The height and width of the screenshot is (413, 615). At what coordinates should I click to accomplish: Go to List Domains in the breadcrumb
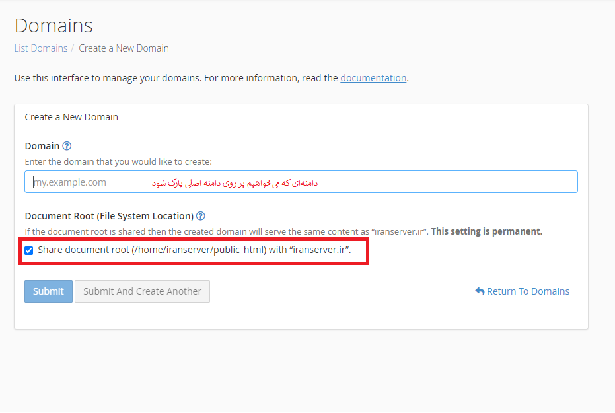pos(41,48)
